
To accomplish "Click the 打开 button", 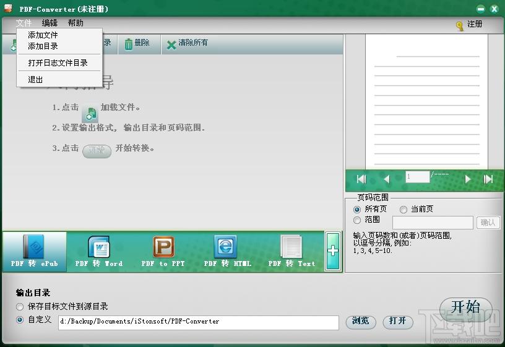I will (x=398, y=321).
